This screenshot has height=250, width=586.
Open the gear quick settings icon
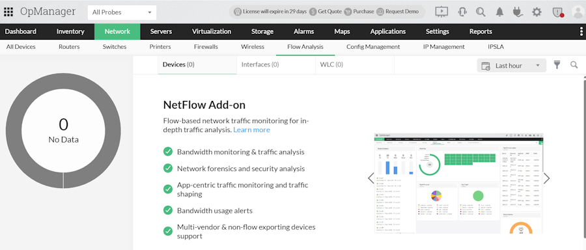point(537,12)
